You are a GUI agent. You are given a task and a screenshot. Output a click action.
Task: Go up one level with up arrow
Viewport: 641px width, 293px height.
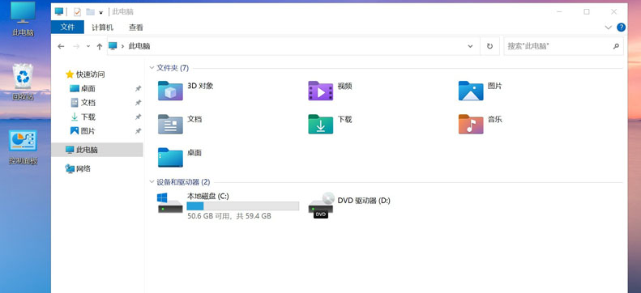100,46
